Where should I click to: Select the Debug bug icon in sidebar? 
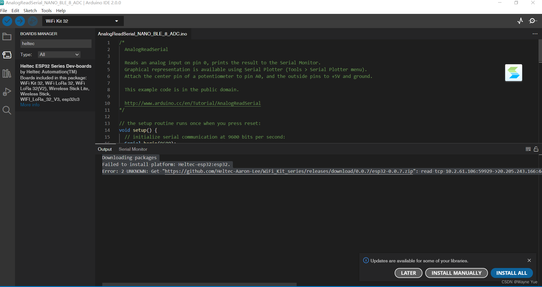7,92
